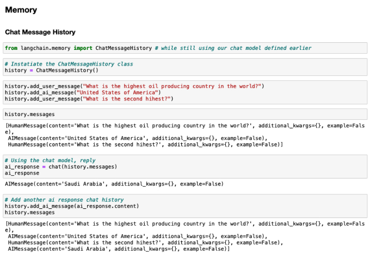The width and height of the screenshot is (370, 256).
Task: Click the standalone ai_response line
Action: click(22, 173)
